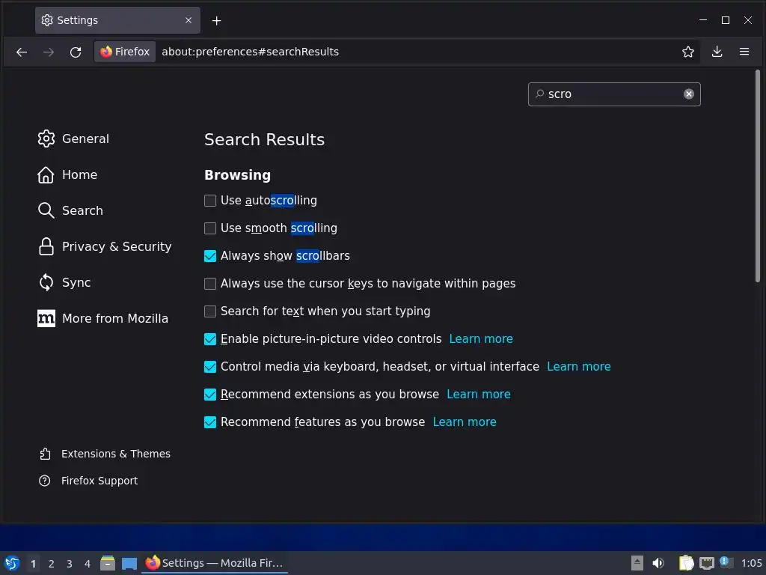Click the Extensions & Themes puzzle icon

(x=45, y=454)
